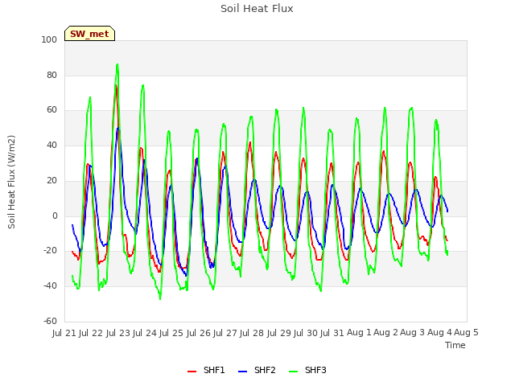Click the -20 y-axis tick label

pos(50,251)
